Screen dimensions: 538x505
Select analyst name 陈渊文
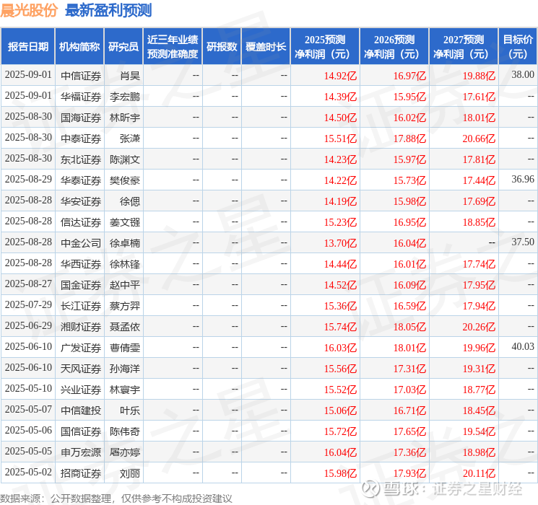(125, 159)
